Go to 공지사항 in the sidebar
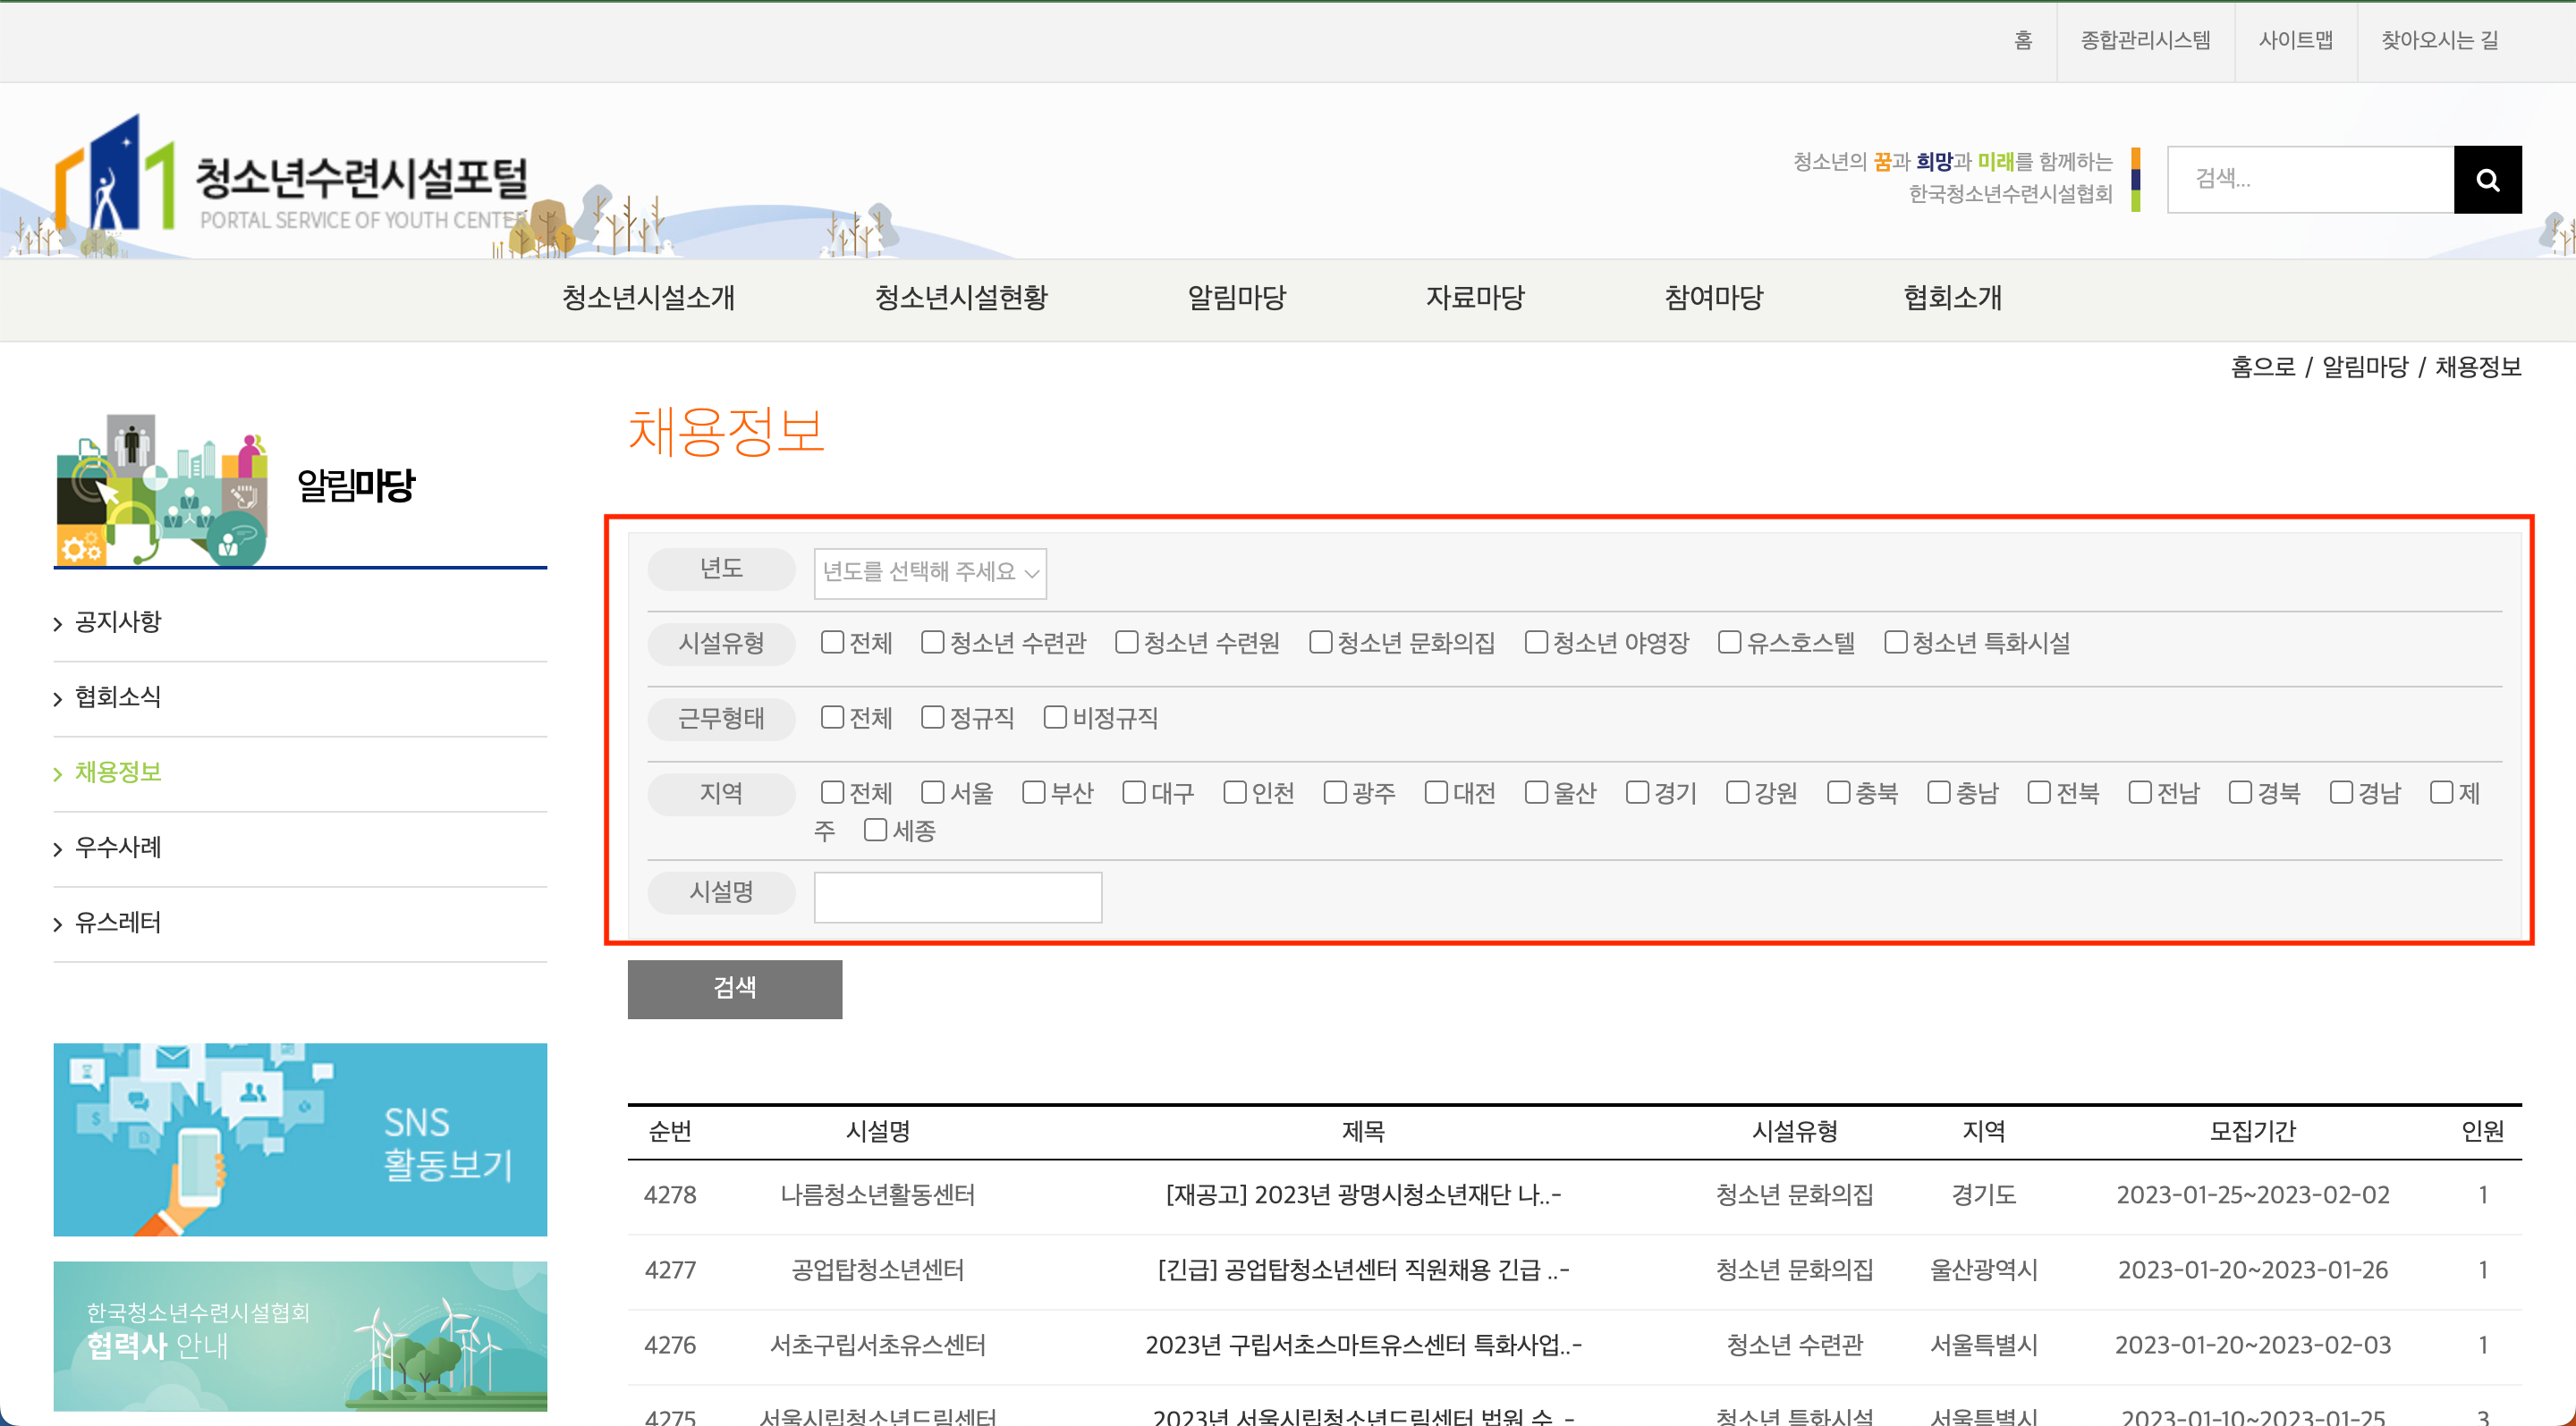This screenshot has width=2576, height=1426. (118, 621)
